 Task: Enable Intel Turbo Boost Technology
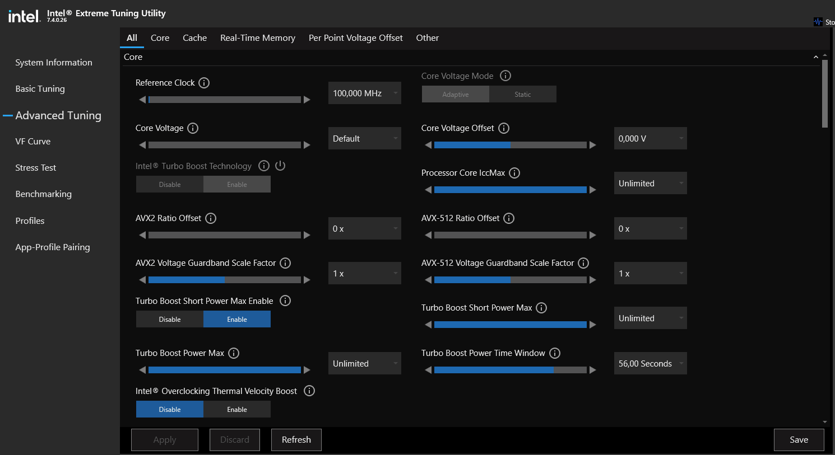coord(237,184)
